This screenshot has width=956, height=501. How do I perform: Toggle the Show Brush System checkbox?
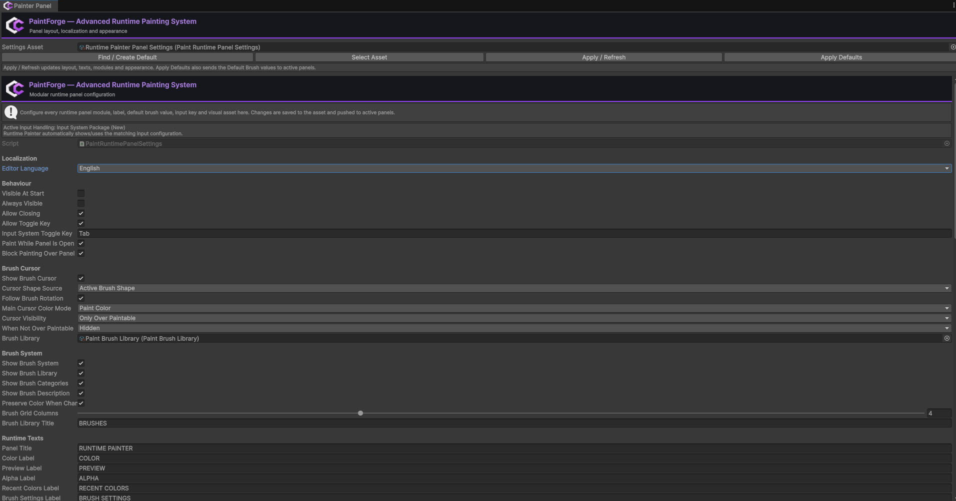pos(81,363)
